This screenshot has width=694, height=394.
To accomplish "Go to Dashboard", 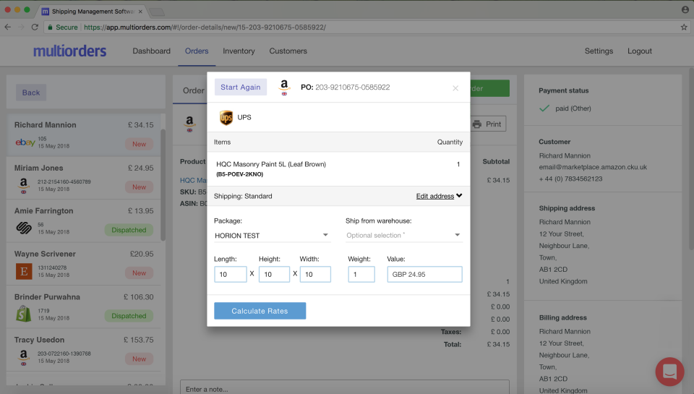I will tap(151, 51).
